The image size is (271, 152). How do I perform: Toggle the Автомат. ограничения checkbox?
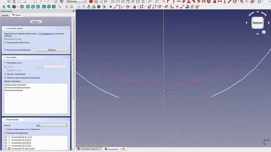point(5,74)
